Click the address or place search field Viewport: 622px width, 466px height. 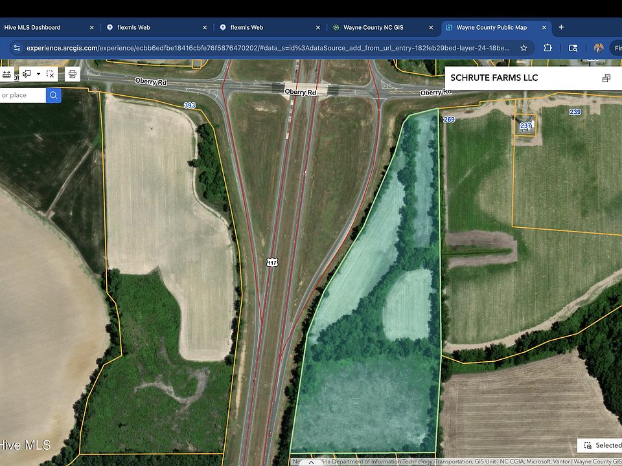[22, 95]
